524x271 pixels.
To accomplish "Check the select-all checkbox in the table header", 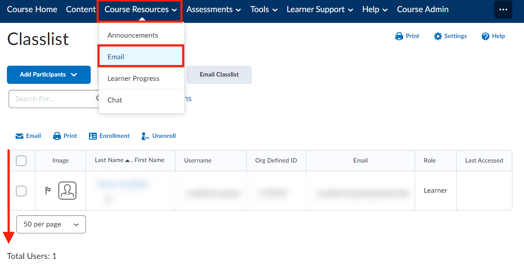I will click(21, 161).
